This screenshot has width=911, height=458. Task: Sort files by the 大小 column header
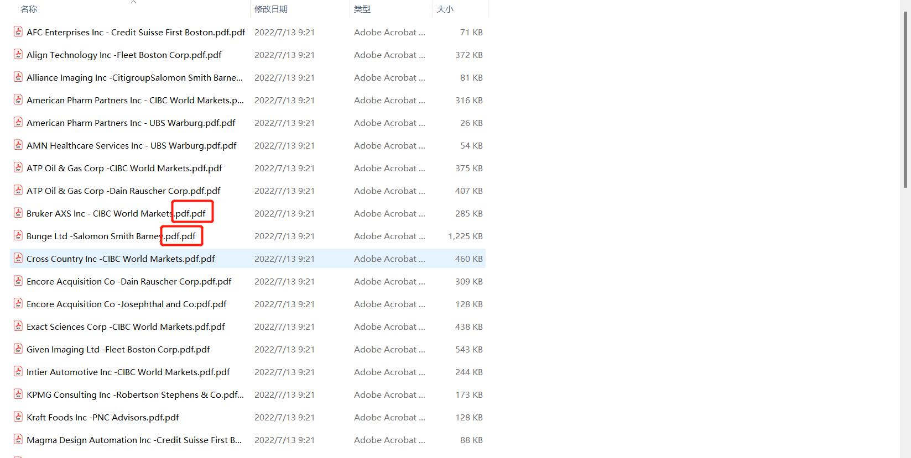click(445, 9)
